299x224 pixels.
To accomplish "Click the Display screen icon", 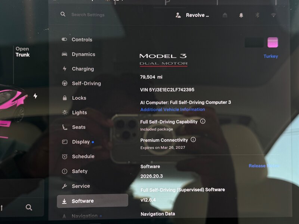I will [x=65, y=142].
